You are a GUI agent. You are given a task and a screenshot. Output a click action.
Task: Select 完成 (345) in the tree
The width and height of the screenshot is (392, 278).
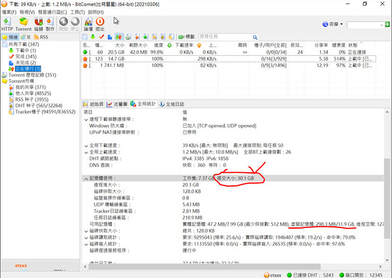coord(26,56)
